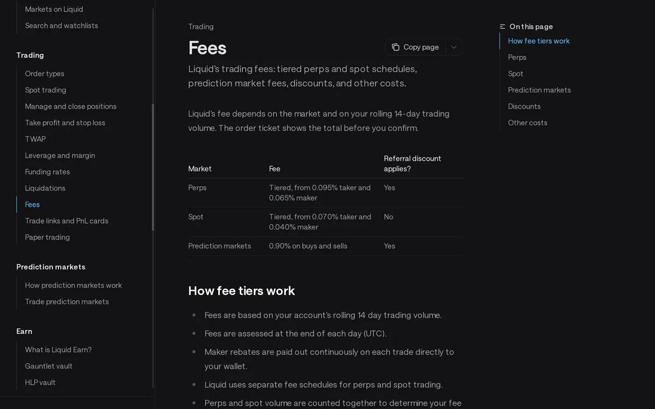Jump to How fee tiers work section
Viewport: 655px width, 409px height.
[x=539, y=41]
